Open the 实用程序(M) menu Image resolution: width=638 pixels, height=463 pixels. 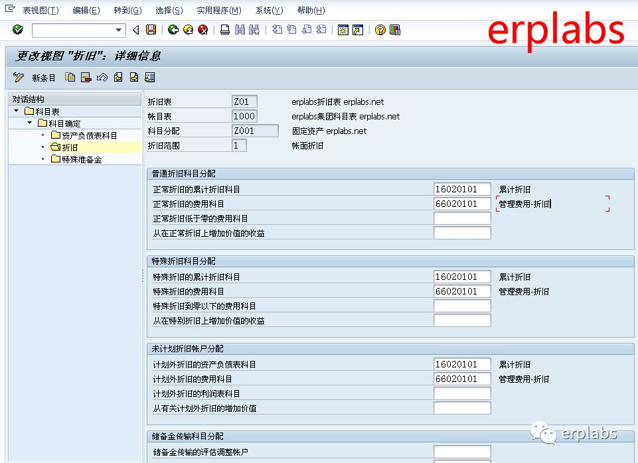(219, 10)
